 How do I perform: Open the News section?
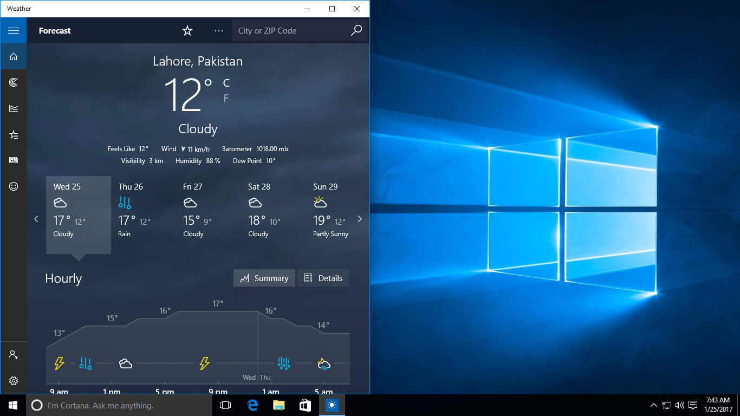(x=13, y=160)
